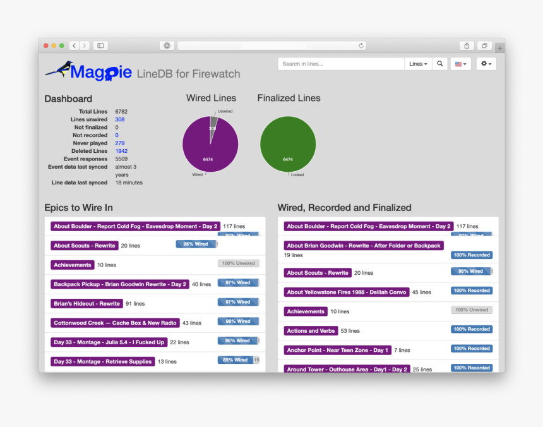Open the 1942 deleted lines link
Viewport: 543px width, 427px height.
pyautogui.click(x=121, y=151)
